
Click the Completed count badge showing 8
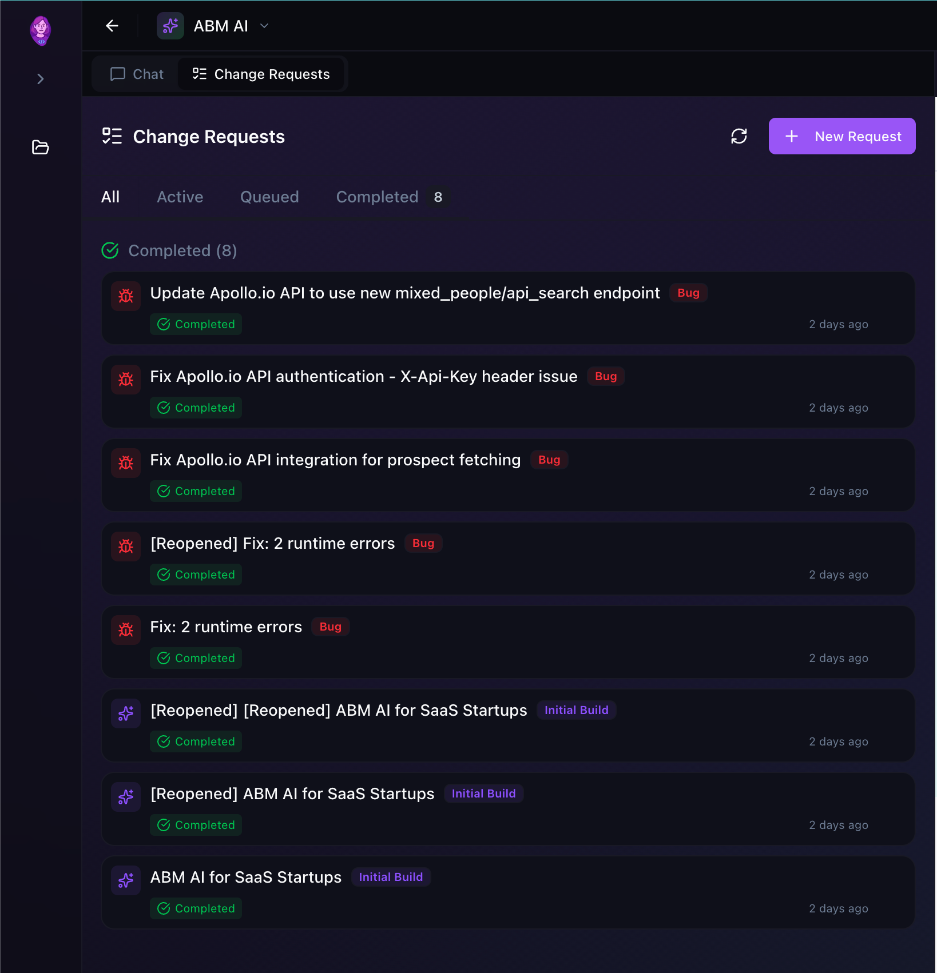click(x=438, y=197)
